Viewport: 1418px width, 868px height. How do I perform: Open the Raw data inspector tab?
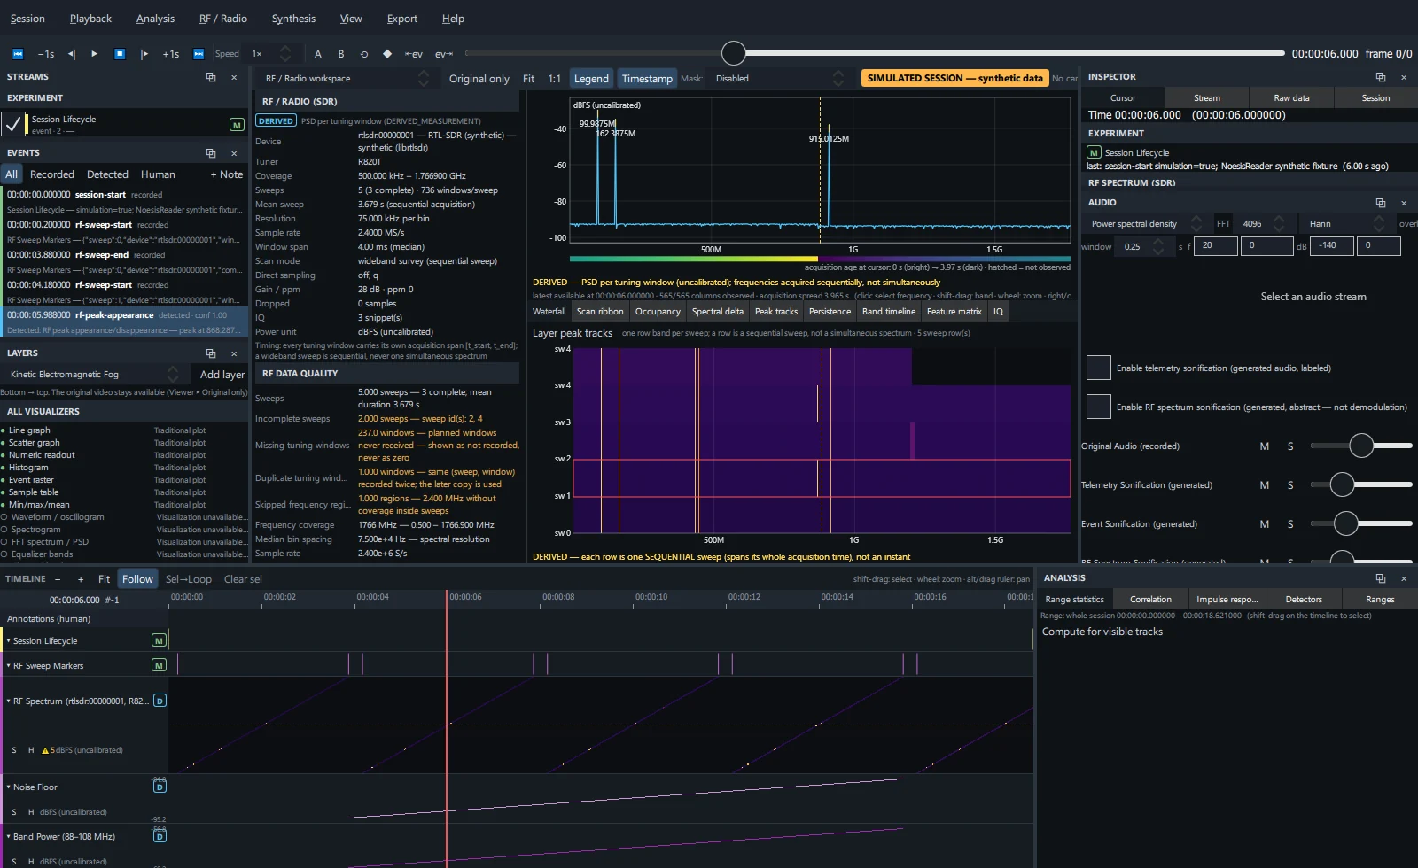click(1291, 98)
